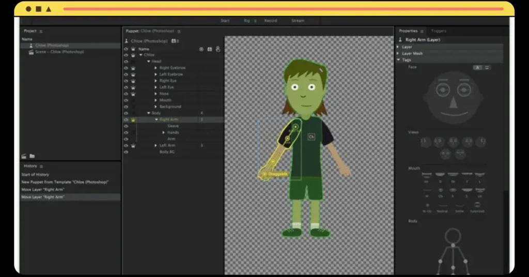Click the behavior block icon in layer header

click(x=210, y=49)
